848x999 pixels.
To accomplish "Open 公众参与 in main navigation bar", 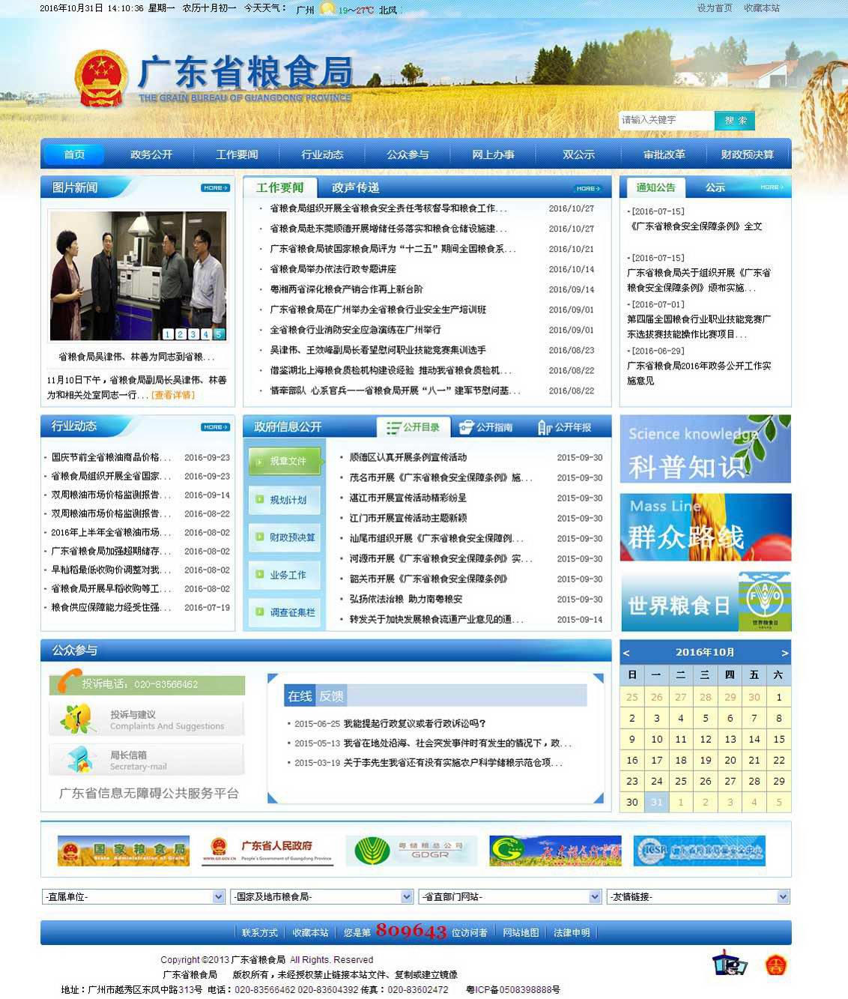I will pos(408,154).
